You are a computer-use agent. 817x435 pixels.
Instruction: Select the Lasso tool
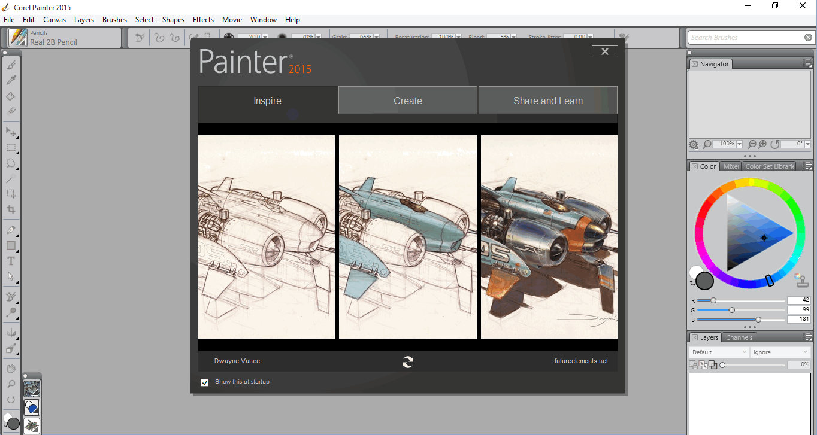point(11,163)
